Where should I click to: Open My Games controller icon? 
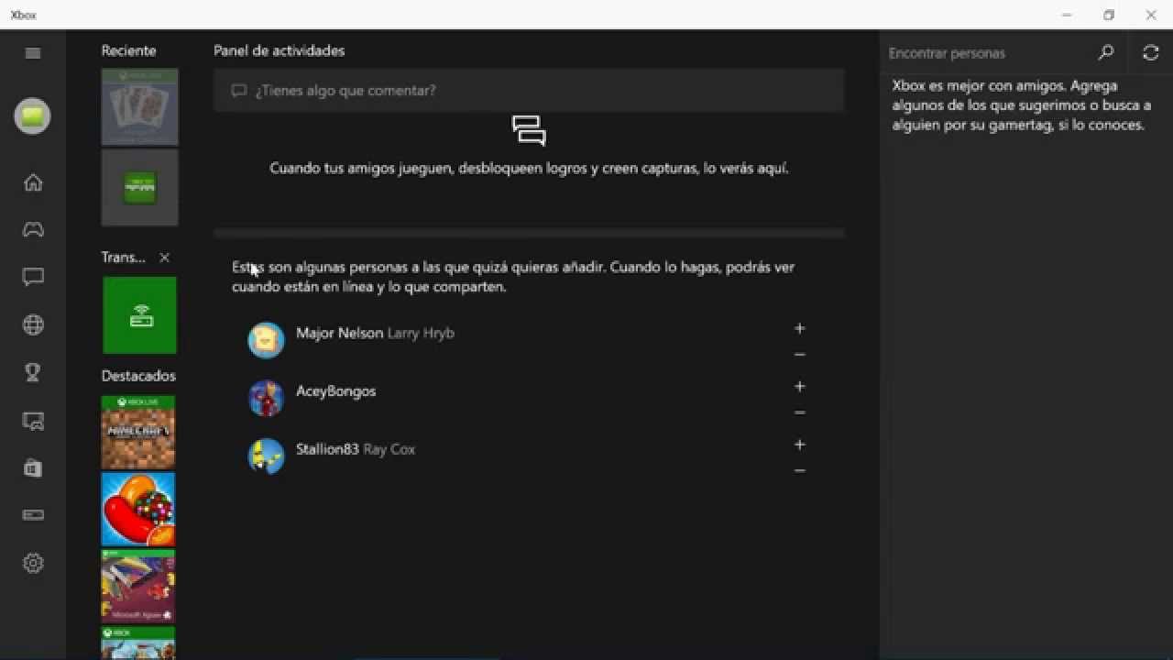[33, 230]
